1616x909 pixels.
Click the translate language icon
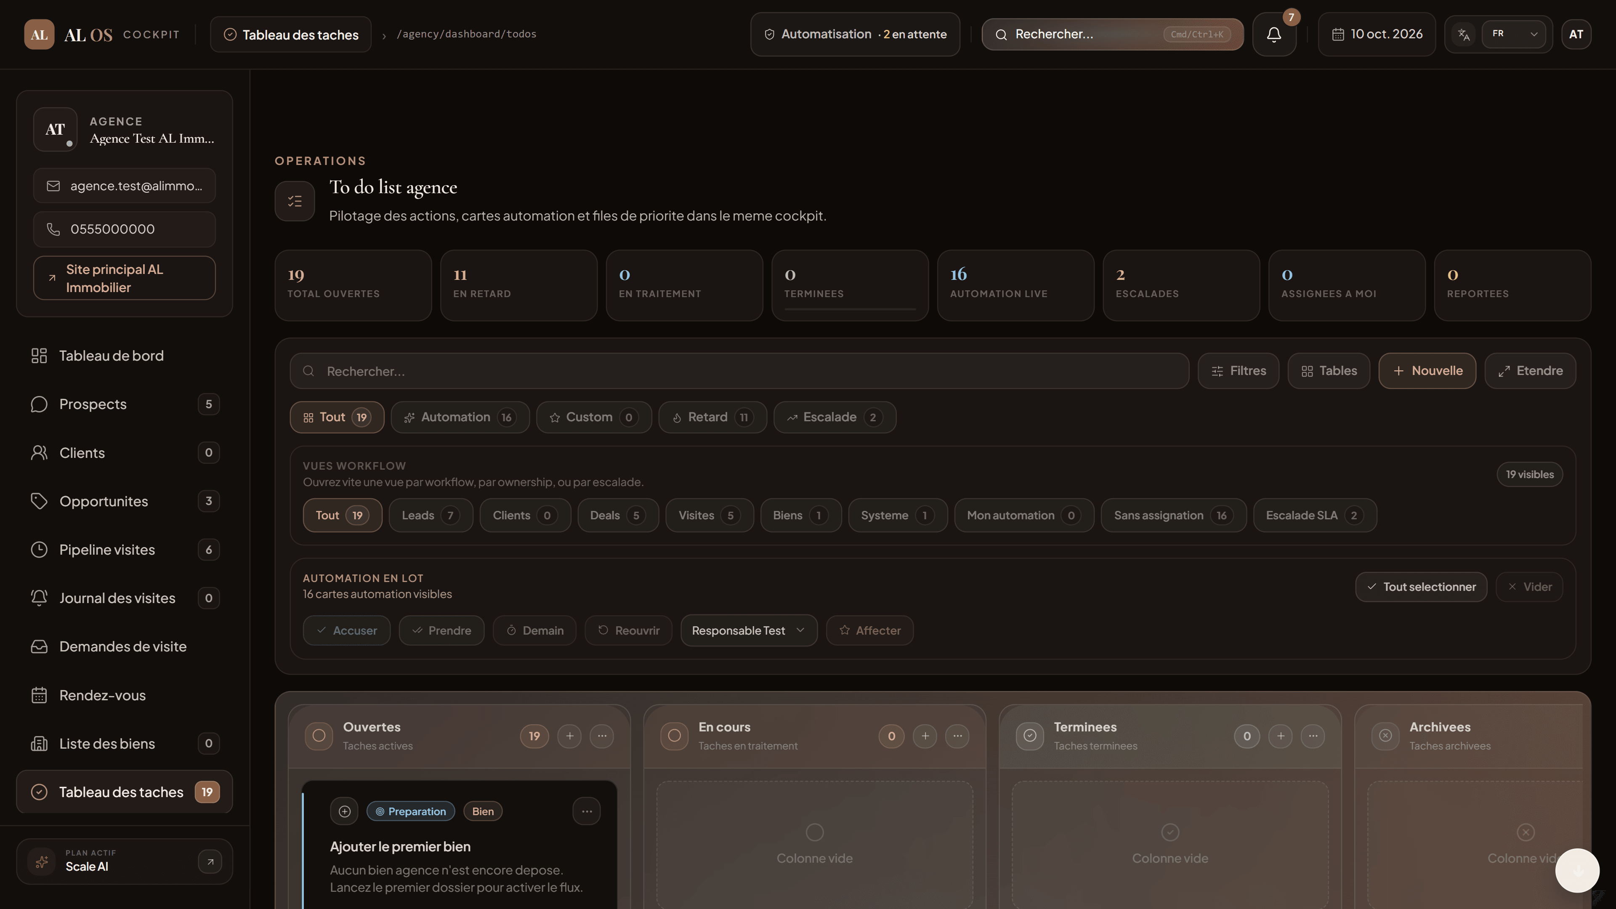pyautogui.click(x=1464, y=35)
